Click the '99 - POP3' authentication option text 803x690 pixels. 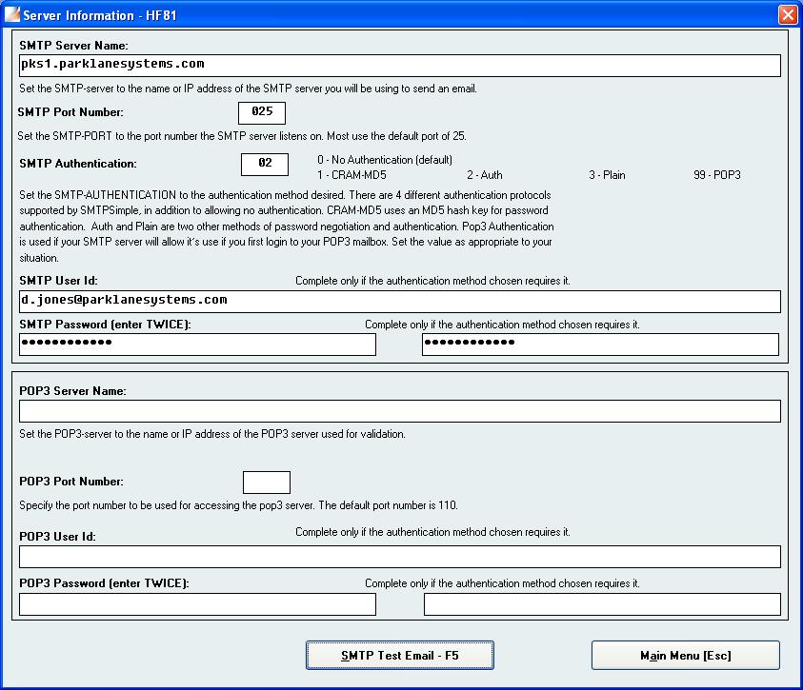[716, 176]
